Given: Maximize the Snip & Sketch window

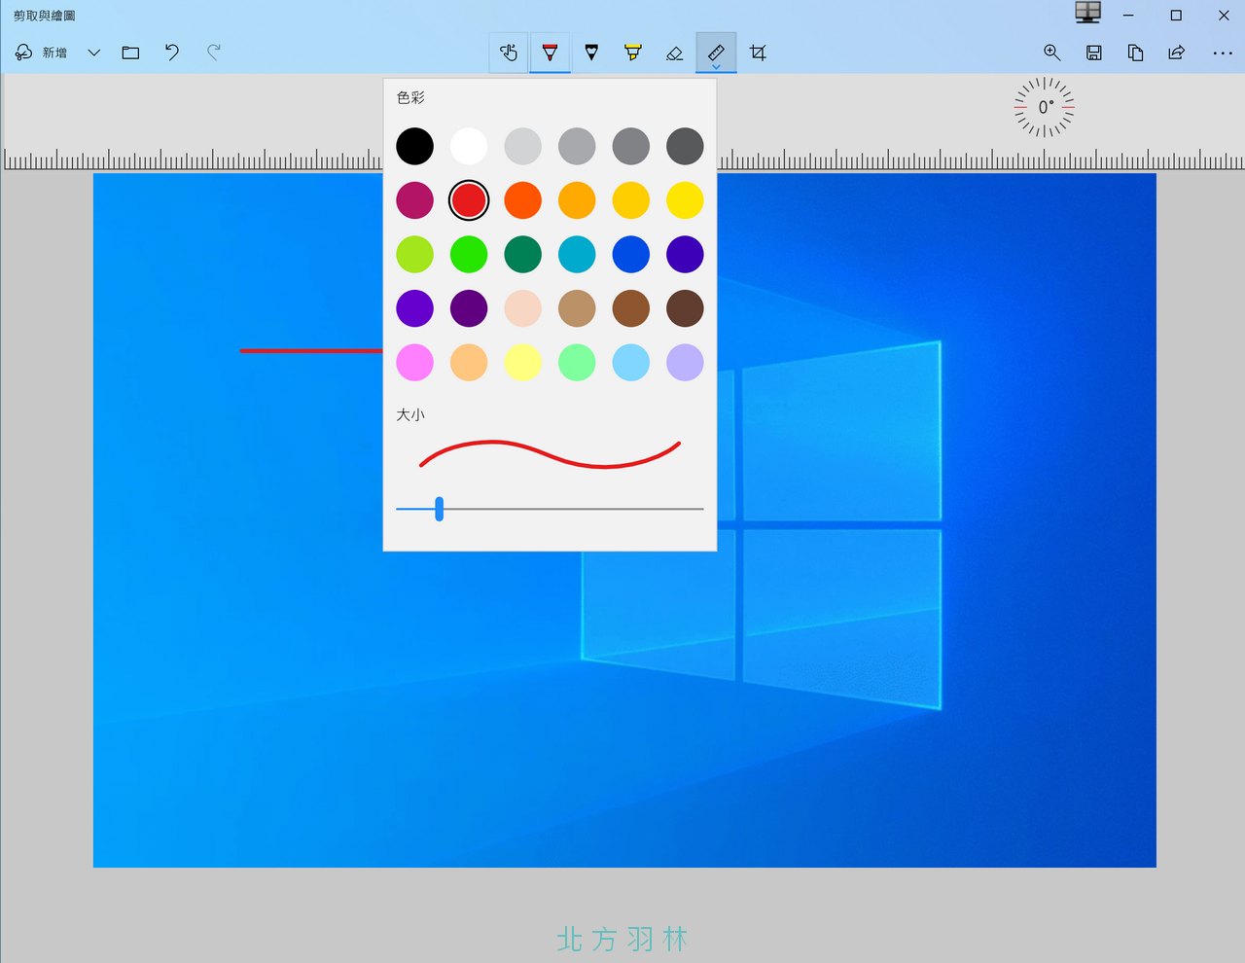Looking at the screenshot, I should [1176, 16].
